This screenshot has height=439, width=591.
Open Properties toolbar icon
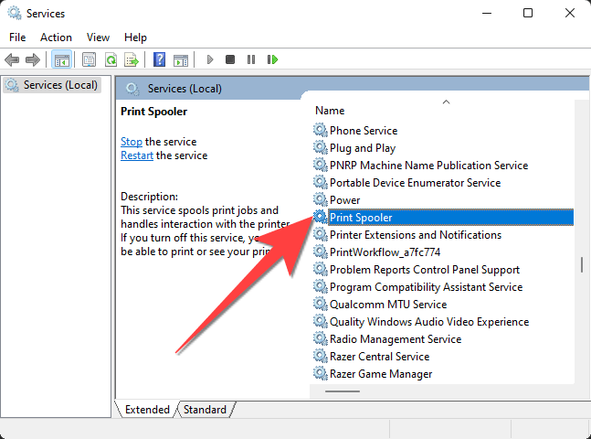tap(89, 59)
